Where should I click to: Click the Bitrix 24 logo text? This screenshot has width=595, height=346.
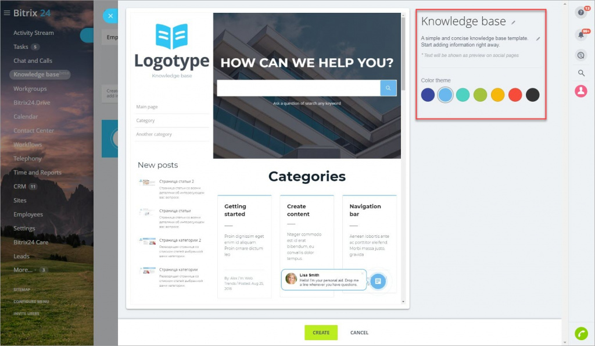[32, 13]
